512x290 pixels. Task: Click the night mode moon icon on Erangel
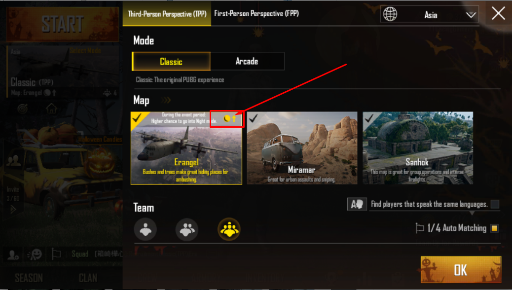click(226, 118)
